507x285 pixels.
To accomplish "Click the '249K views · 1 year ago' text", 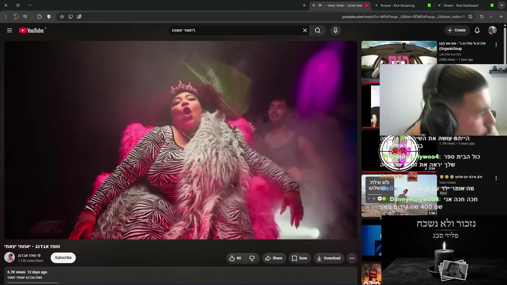I will 456,59.
